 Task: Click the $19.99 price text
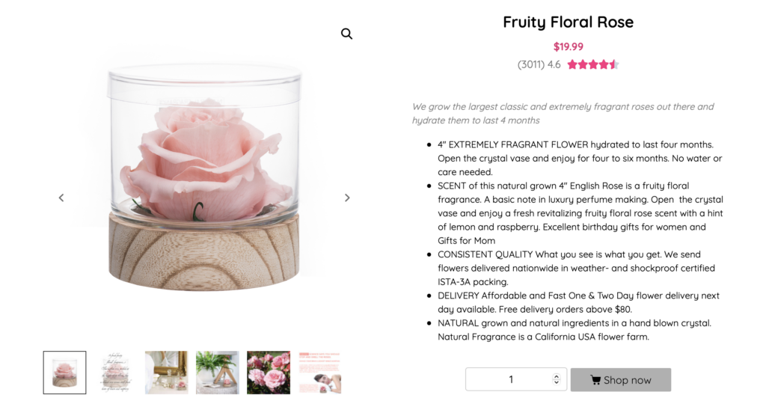[x=568, y=46]
